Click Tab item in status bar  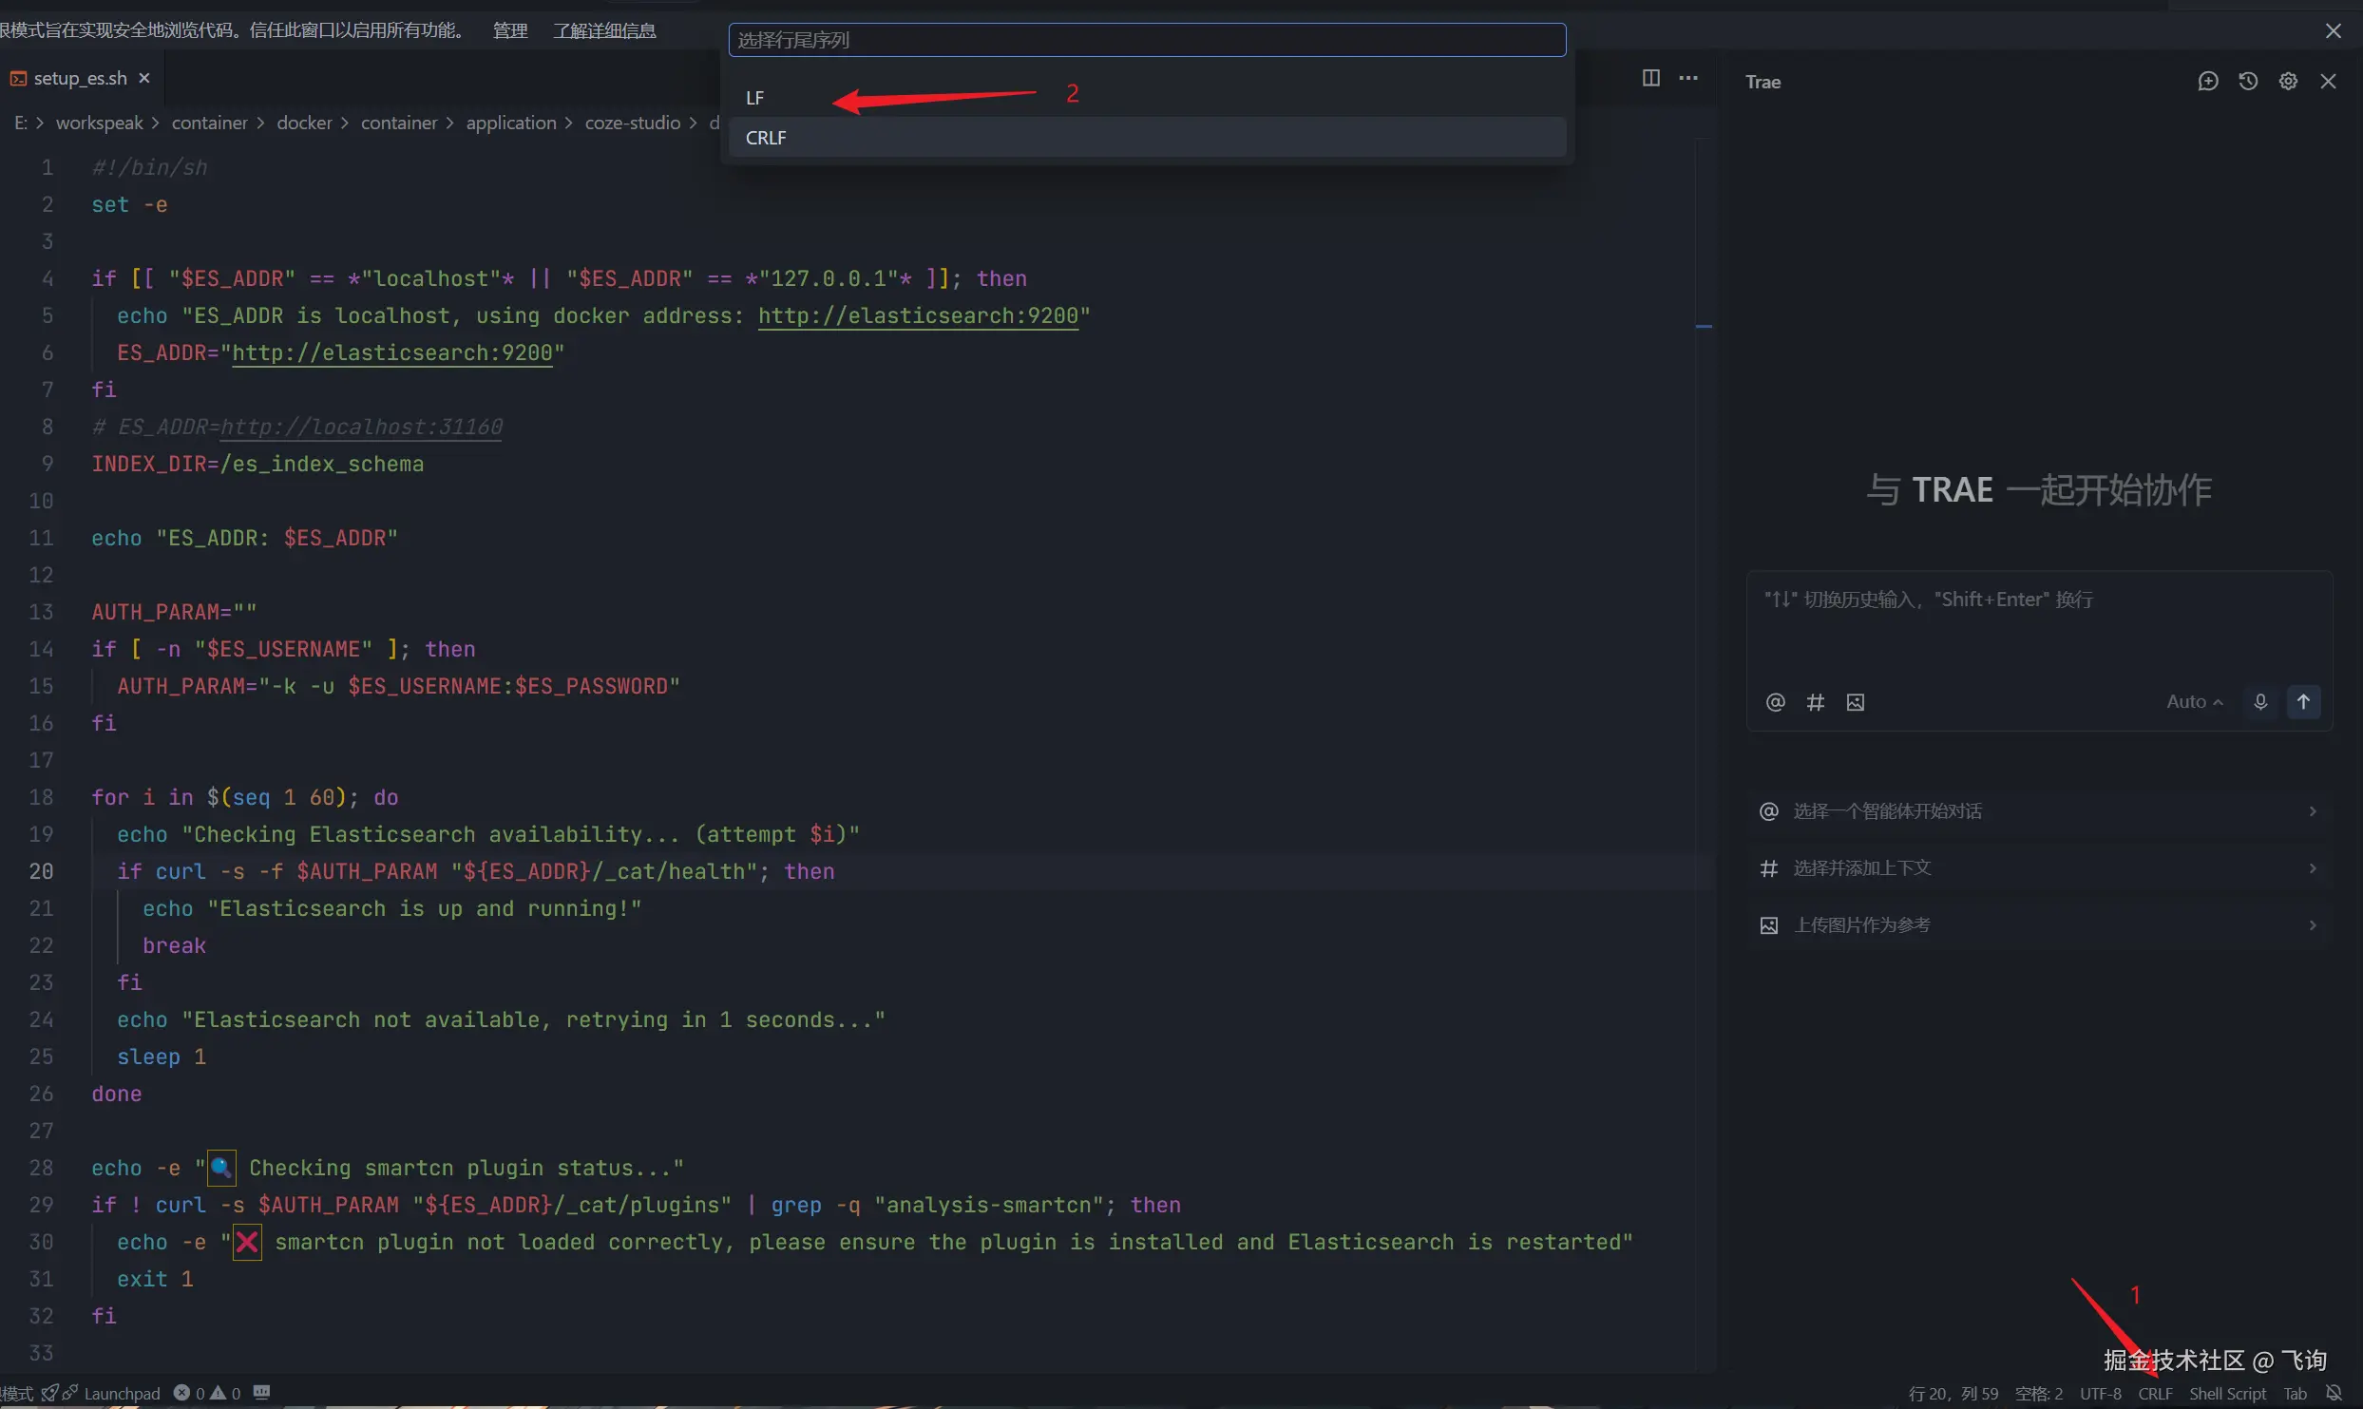coord(2295,1394)
